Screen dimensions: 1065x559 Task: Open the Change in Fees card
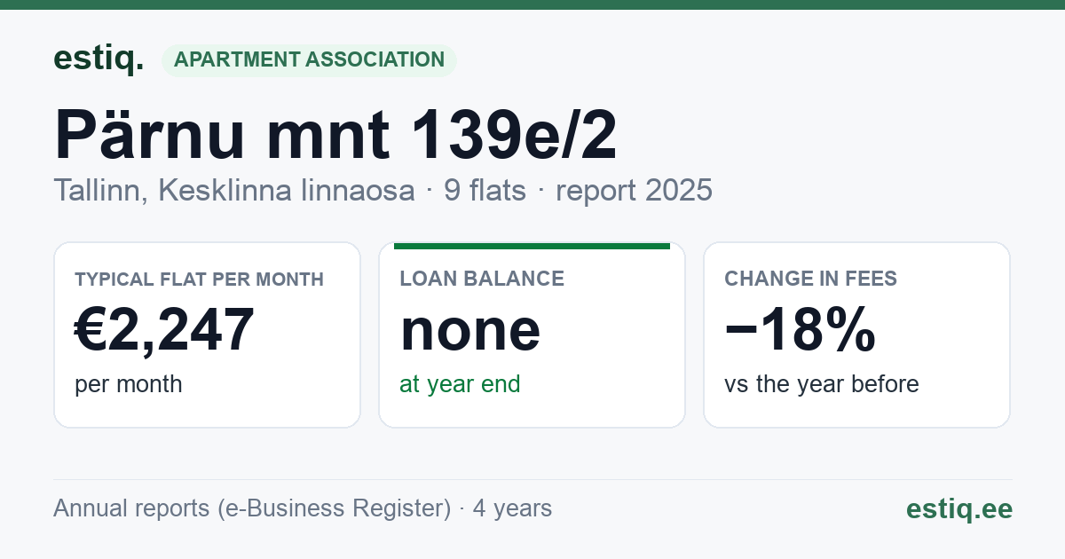coord(856,335)
